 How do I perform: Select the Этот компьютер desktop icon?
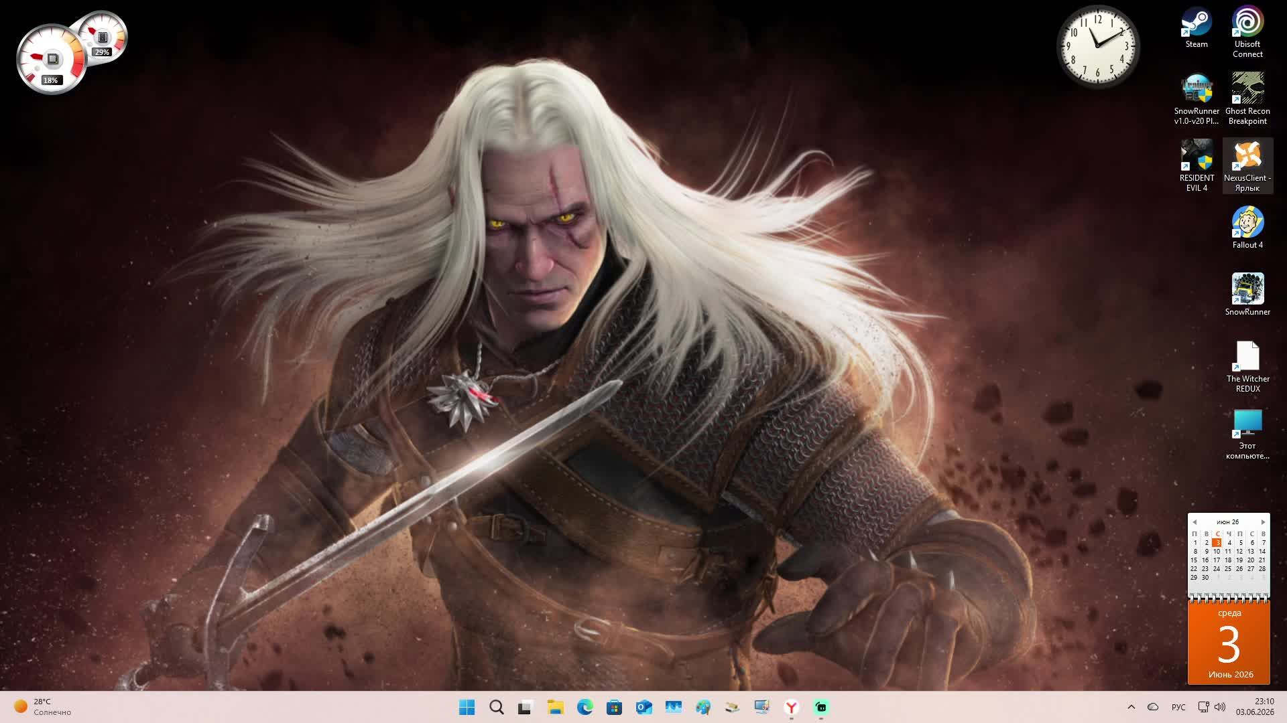[1247, 433]
